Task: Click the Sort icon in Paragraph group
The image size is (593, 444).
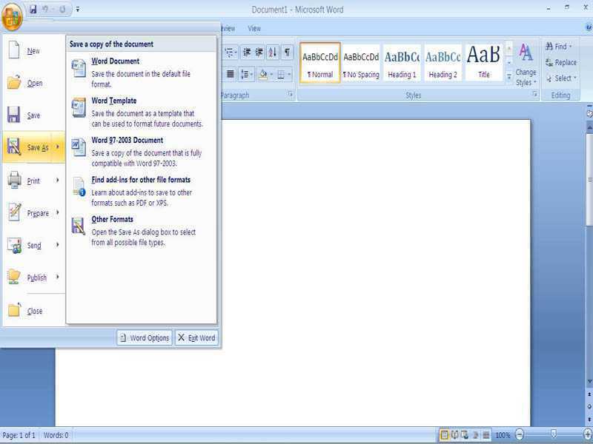Action: point(272,52)
